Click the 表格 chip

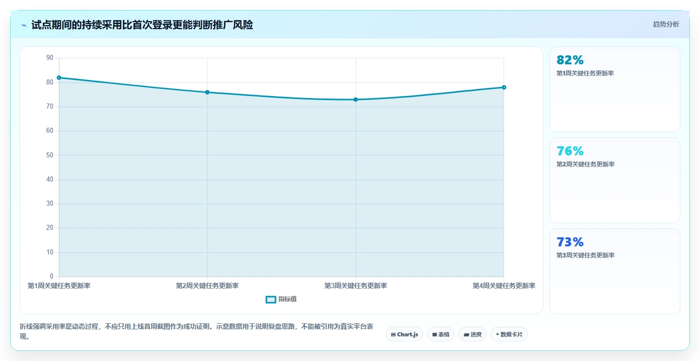point(441,334)
